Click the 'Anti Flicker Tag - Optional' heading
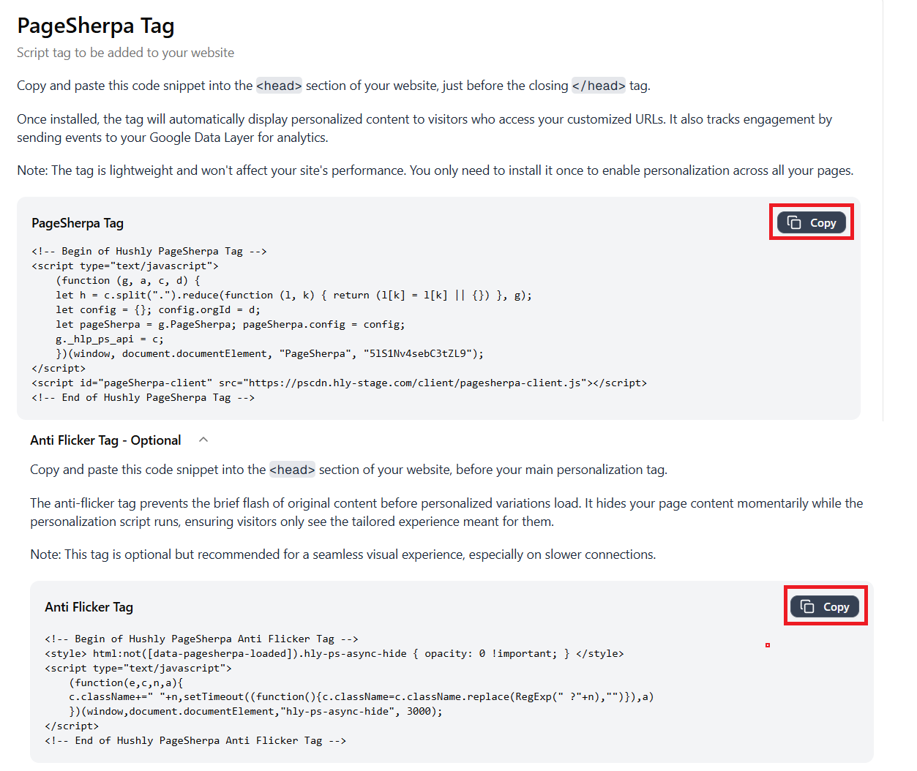 click(x=105, y=440)
